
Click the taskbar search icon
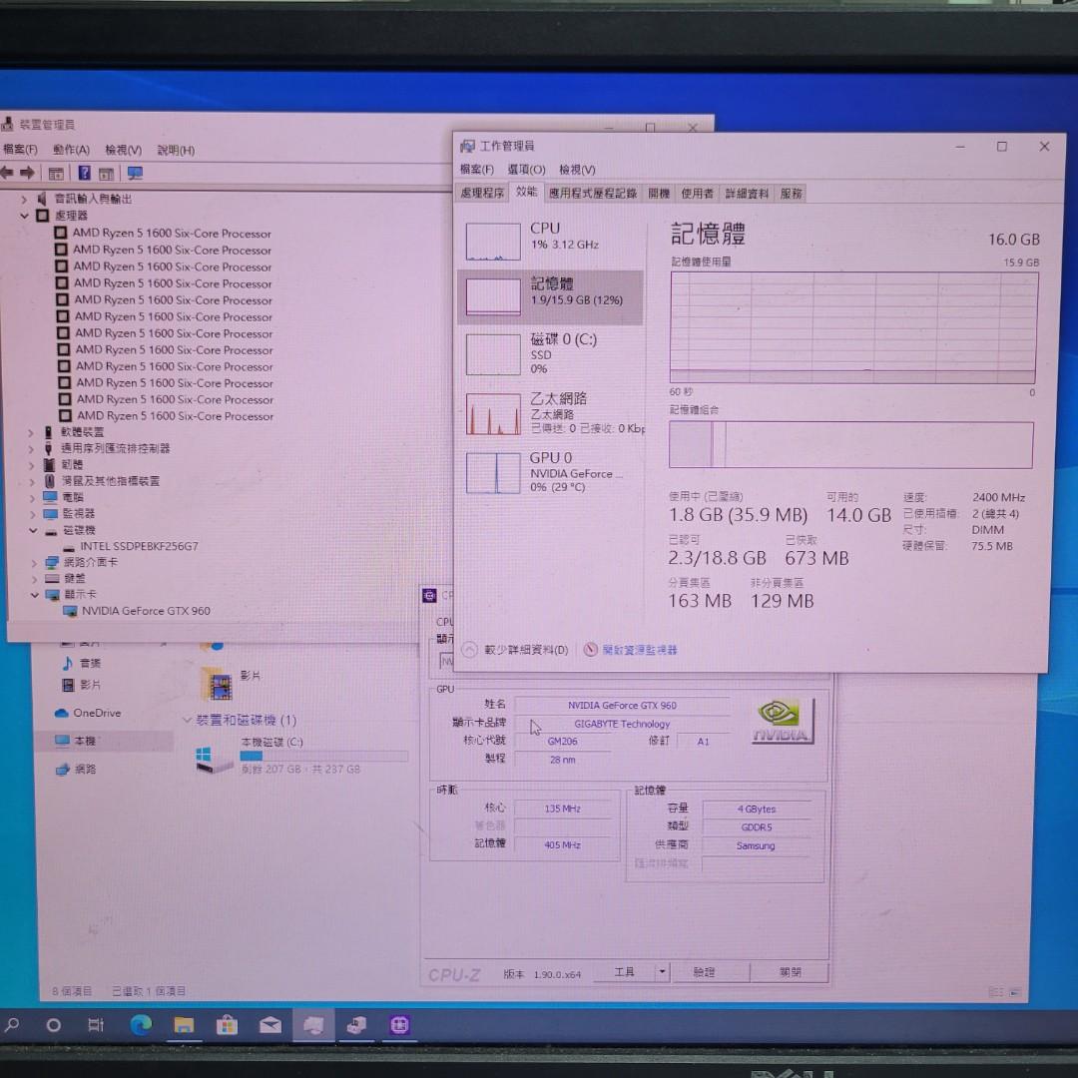12,1026
